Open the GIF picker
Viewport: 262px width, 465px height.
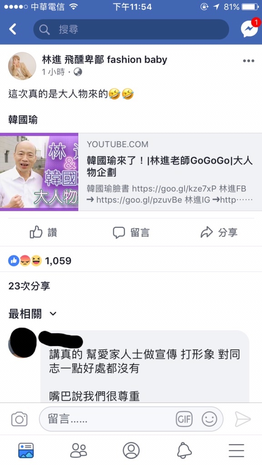click(x=184, y=419)
